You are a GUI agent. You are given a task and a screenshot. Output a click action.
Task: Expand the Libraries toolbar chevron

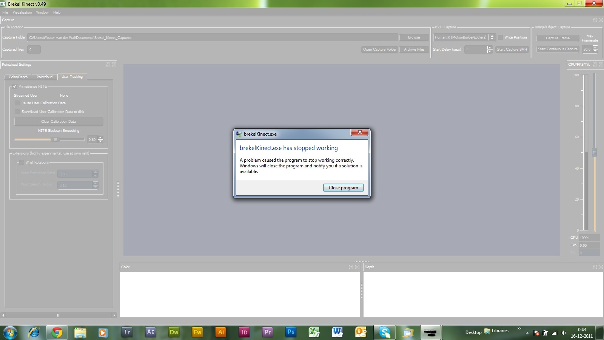(519, 329)
